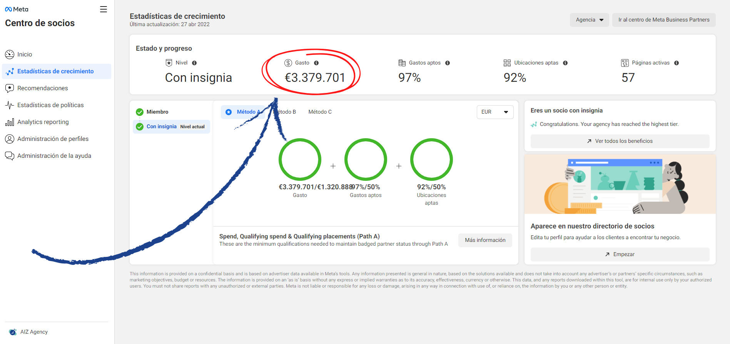Open the Agencia dropdown

tap(590, 20)
